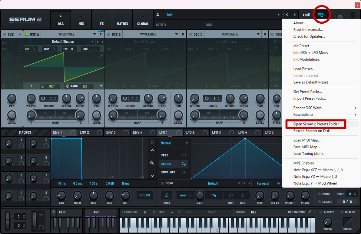361x234 pixels.
Task: Click the ARP power icon
Action: [88, 212]
